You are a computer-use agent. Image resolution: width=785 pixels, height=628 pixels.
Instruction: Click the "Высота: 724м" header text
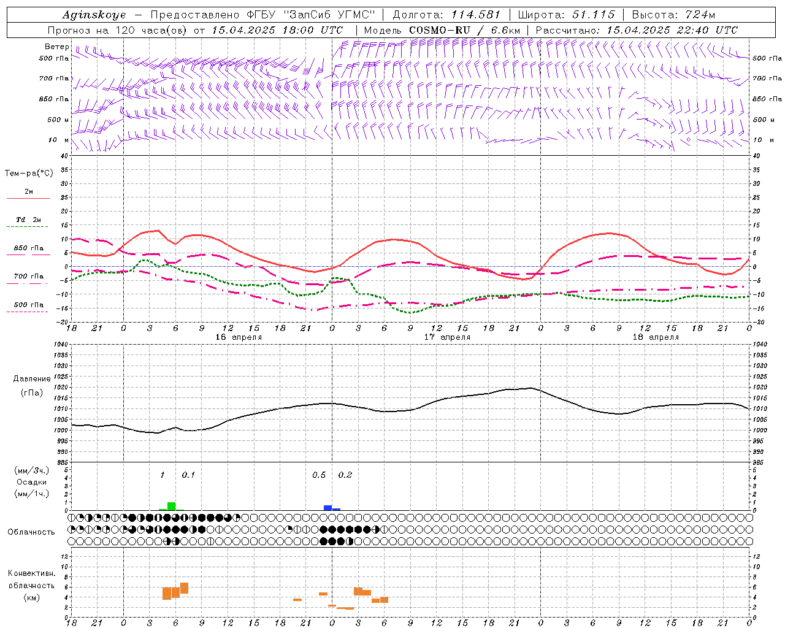(673, 15)
